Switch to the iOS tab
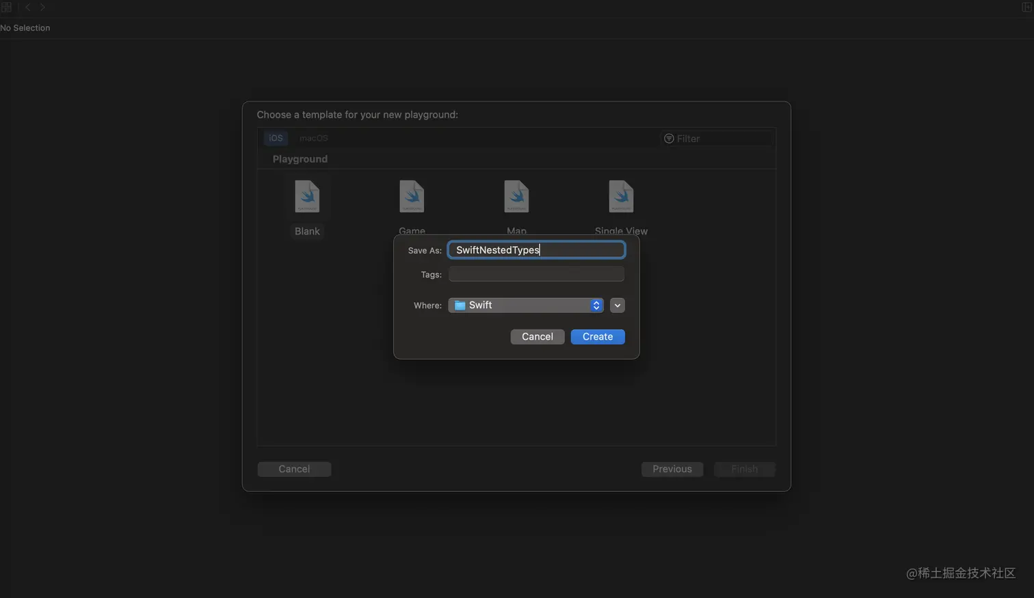 tap(276, 138)
